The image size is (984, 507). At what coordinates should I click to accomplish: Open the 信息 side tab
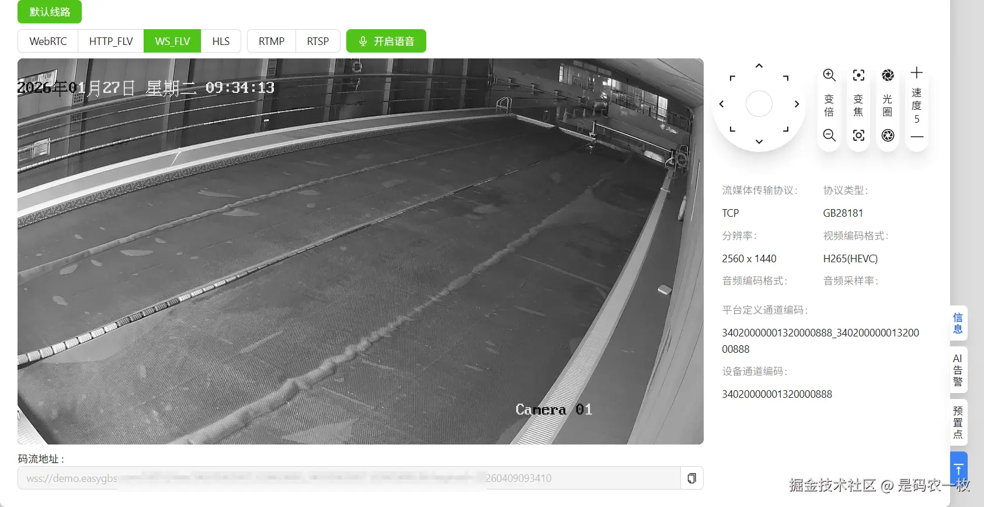958,323
